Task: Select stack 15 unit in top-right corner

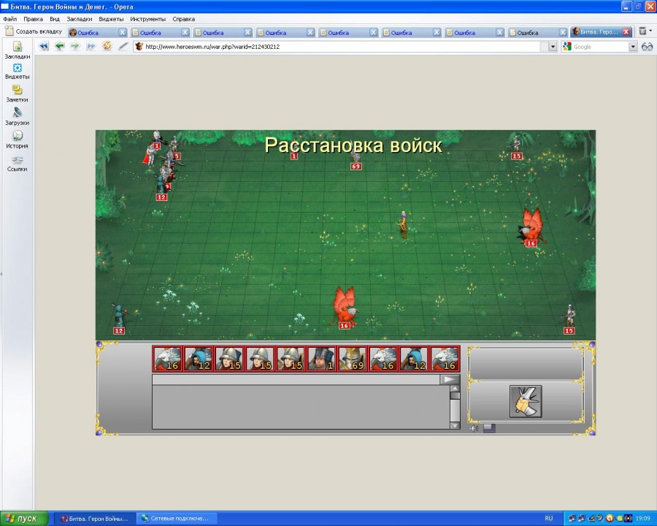Action: pyautogui.click(x=517, y=148)
